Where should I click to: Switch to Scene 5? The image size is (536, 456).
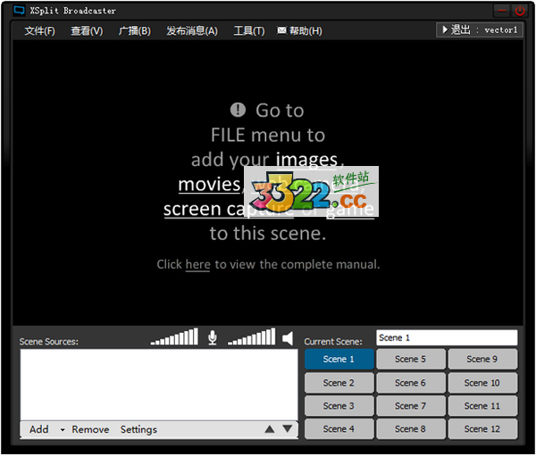pyautogui.click(x=411, y=360)
